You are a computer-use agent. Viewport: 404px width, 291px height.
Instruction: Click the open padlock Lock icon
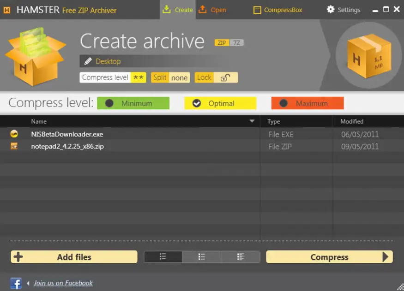[225, 77]
